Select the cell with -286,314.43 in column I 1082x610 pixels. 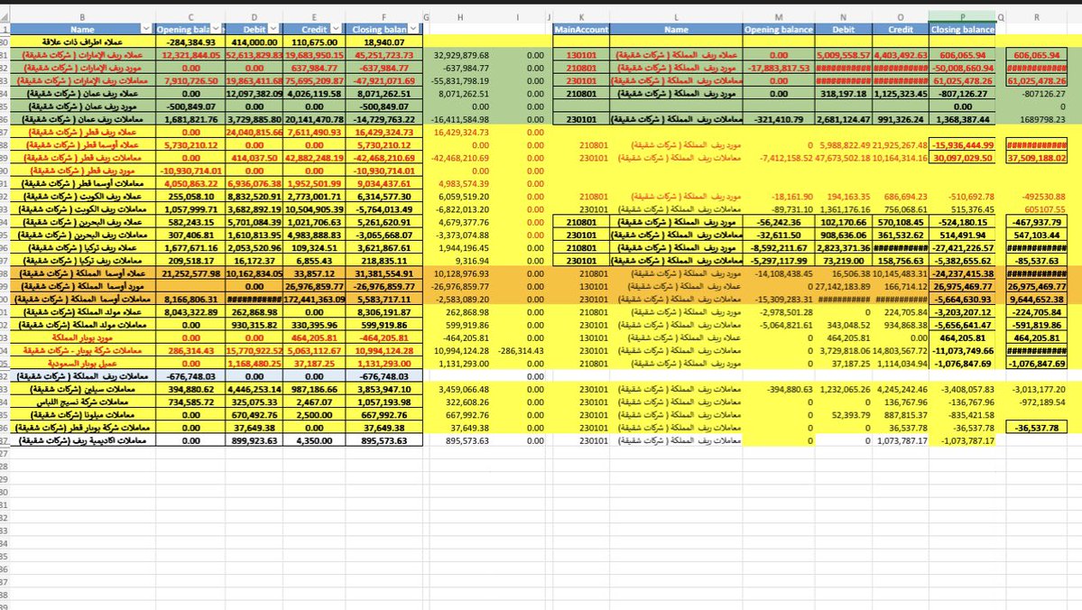pyautogui.click(x=518, y=350)
